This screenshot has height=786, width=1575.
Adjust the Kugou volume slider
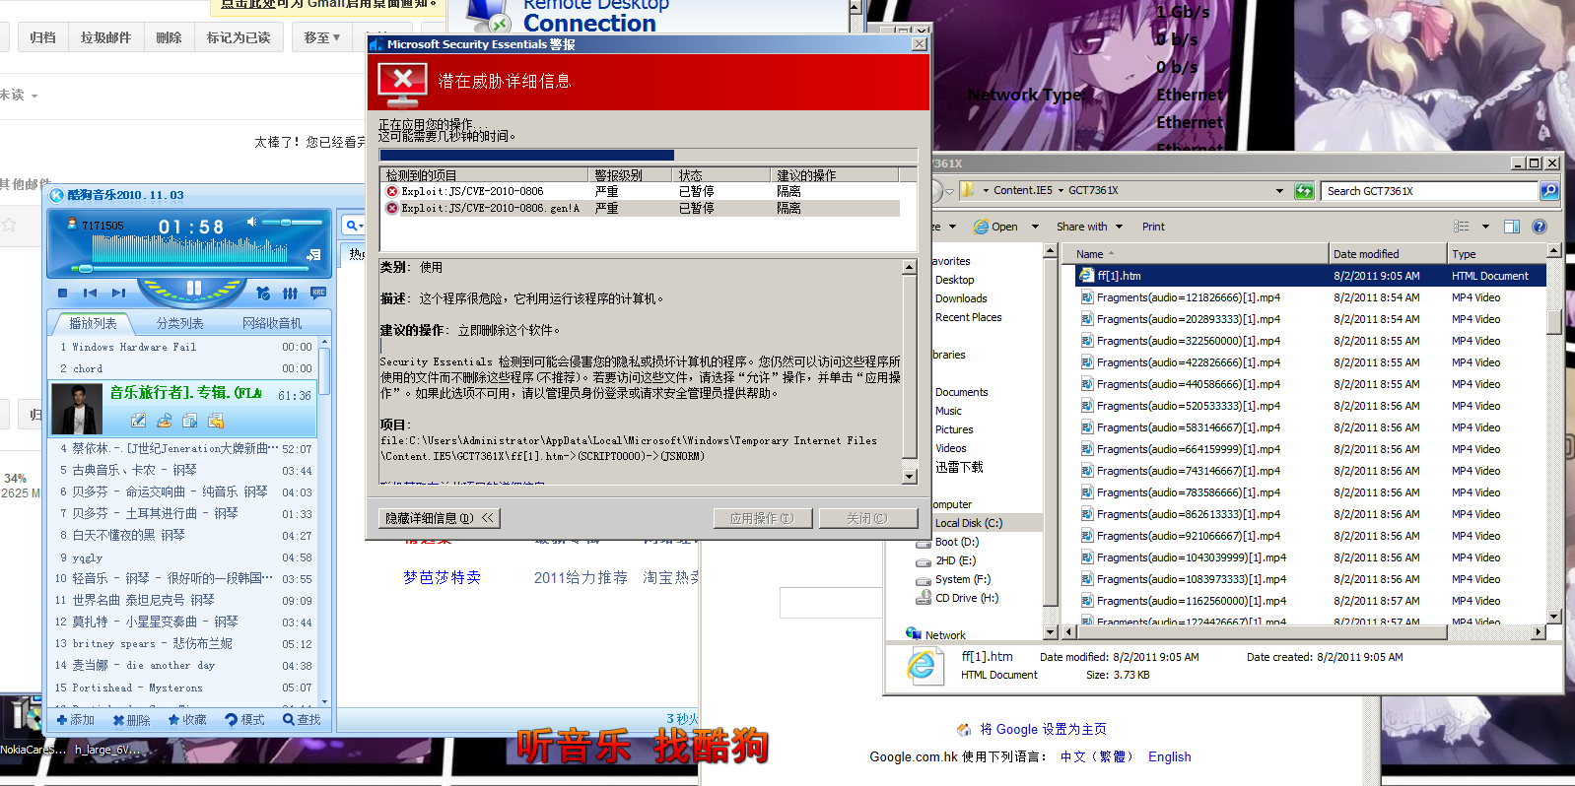292,223
